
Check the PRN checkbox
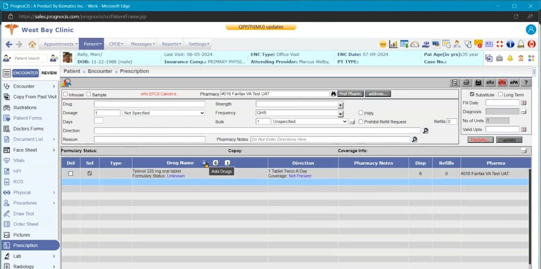pyautogui.click(x=361, y=113)
